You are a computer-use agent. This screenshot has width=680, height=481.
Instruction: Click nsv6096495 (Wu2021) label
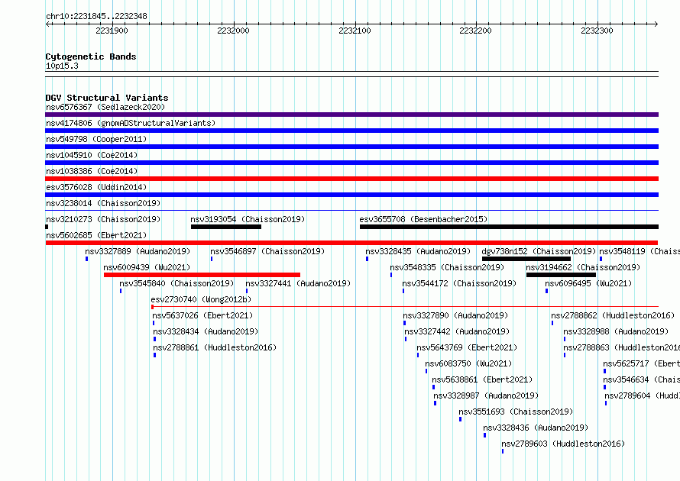[x=588, y=283]
